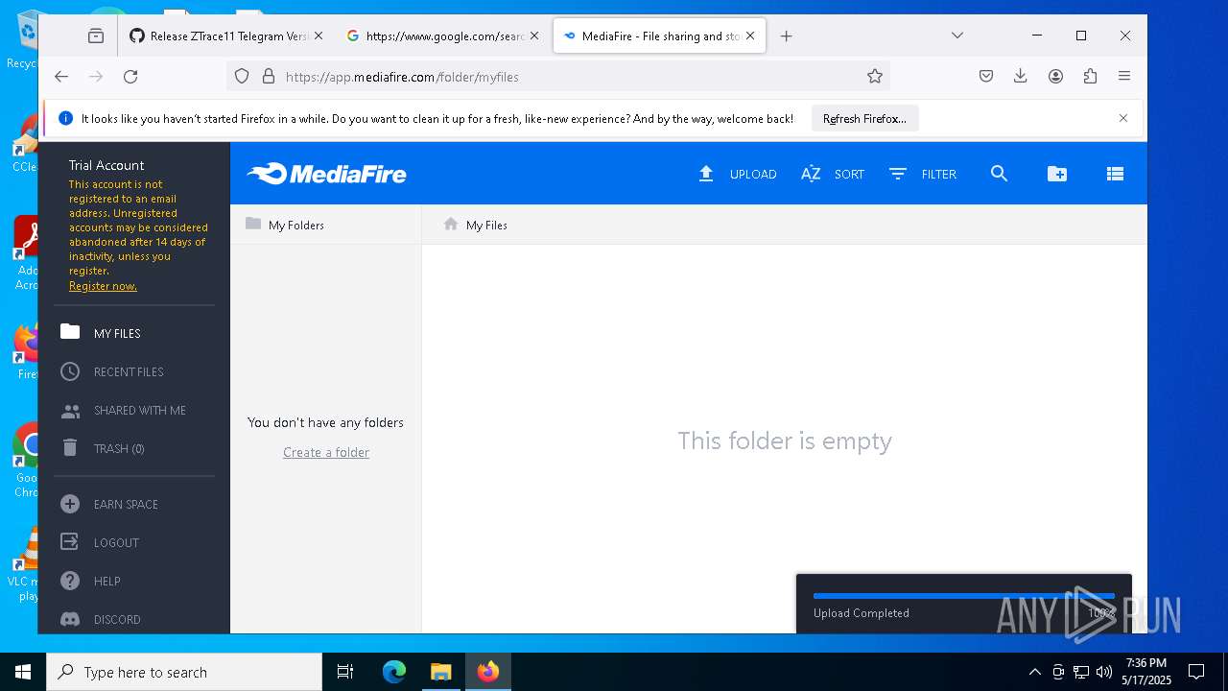The width and height of the screenshot is (1228, 691).
Task: Dismiss the Firefox refresh notification bar
Action: (x=1123, y=118)
